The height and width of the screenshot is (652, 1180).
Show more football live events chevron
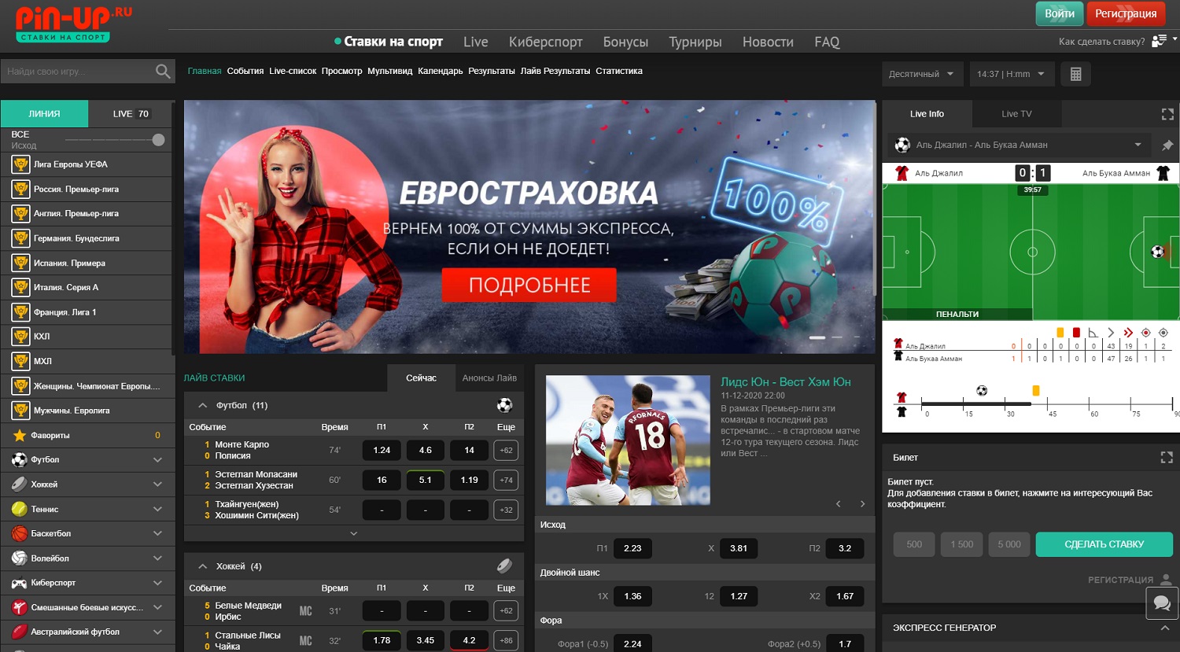coord(354,533)
